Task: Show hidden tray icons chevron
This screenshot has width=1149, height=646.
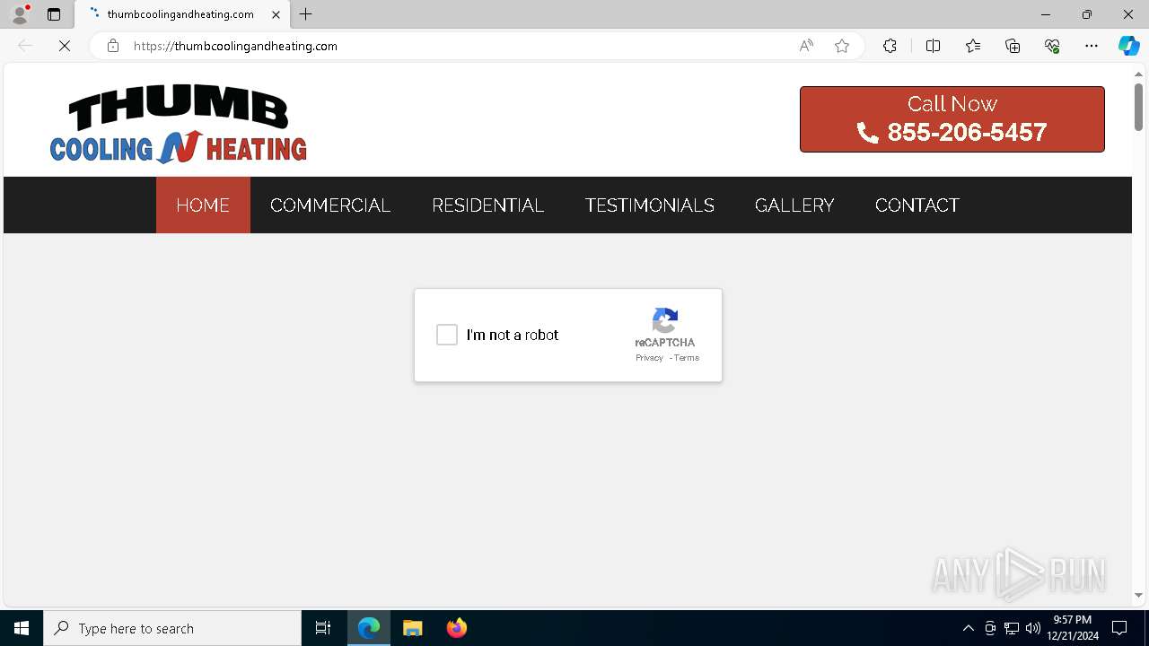Action: pos(968,628)
